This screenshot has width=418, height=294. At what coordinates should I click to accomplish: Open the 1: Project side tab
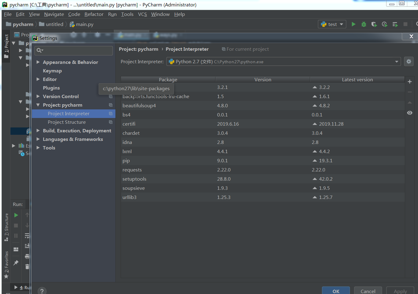(6, 46)
